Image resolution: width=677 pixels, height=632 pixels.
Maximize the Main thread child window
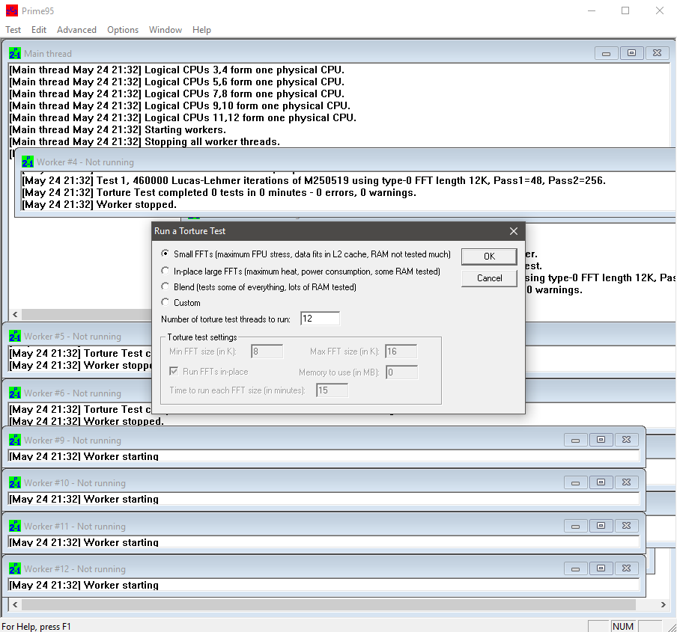(631, 53)
